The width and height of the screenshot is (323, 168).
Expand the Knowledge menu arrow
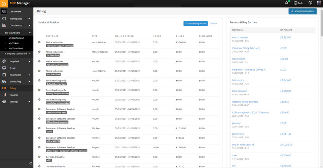tap(29, 75)
